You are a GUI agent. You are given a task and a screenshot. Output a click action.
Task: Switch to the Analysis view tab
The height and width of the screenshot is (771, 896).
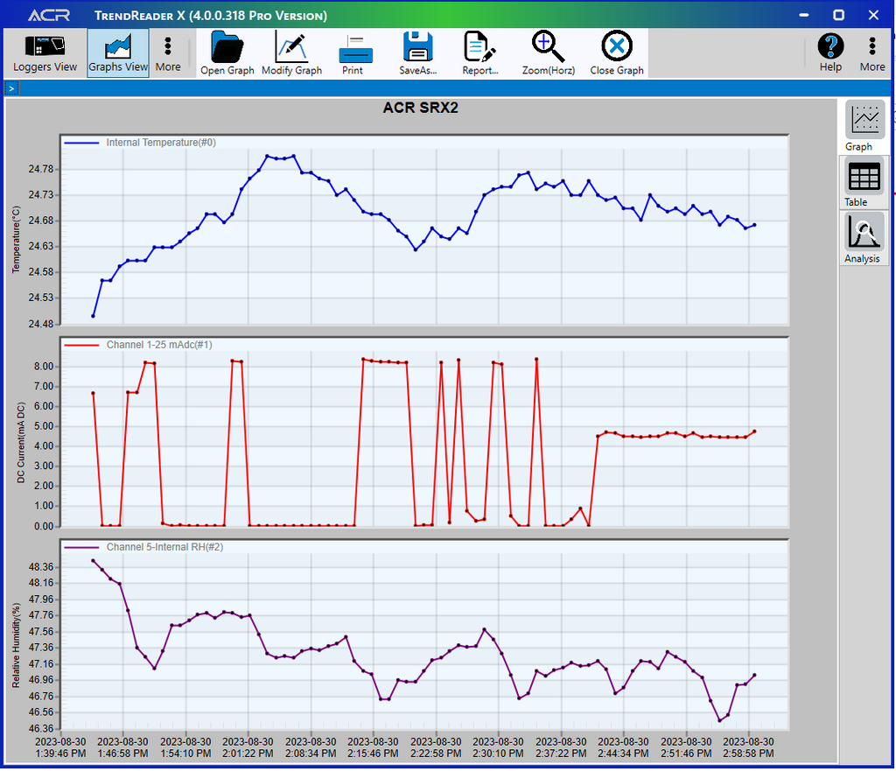pos(864,239)
